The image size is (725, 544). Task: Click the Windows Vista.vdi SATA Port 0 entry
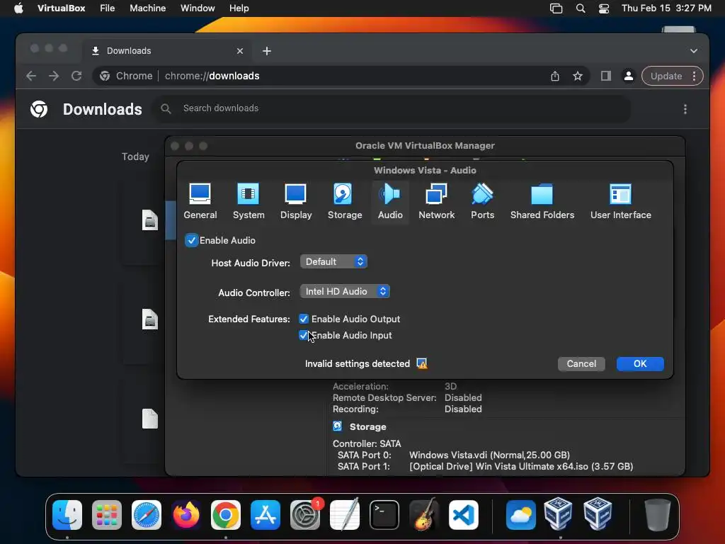[489, 455]
